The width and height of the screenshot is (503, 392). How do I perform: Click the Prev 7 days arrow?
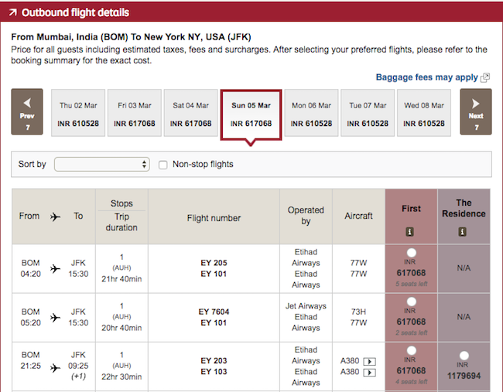(27, 112)
